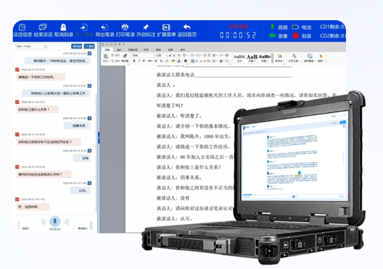This screenshot has width=383, height=269.
Task: Click the chat bubble '没有'
Action: [x=82, y=158]
